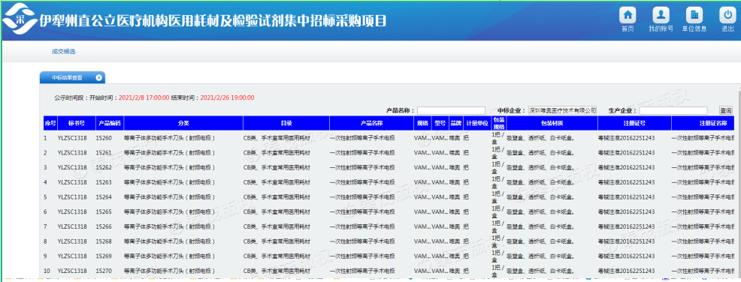
Task: Click the 品牌 column header
Action: tap(455, 123)
